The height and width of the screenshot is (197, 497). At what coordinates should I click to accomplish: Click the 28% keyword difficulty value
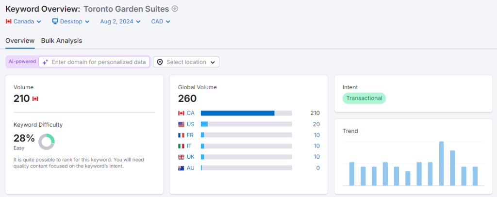[24, 138]
